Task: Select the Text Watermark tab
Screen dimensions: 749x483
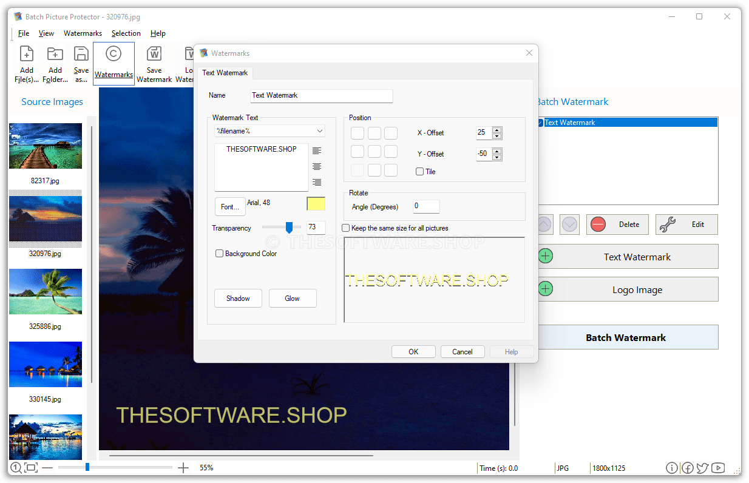Action: 225,73
